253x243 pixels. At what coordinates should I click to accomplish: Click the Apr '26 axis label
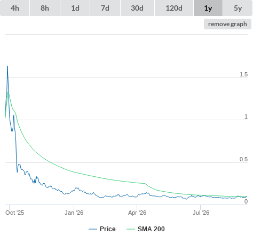137,213
